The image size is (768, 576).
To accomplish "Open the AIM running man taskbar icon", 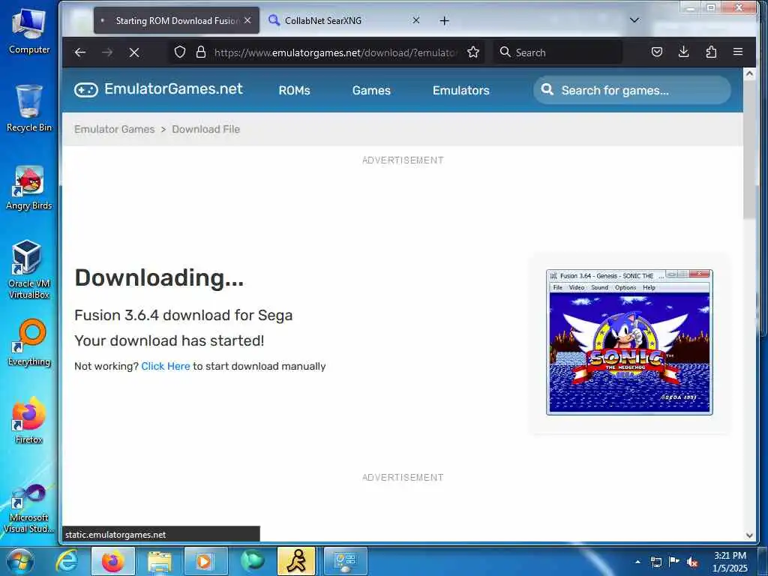I will [x=297, y=561].
